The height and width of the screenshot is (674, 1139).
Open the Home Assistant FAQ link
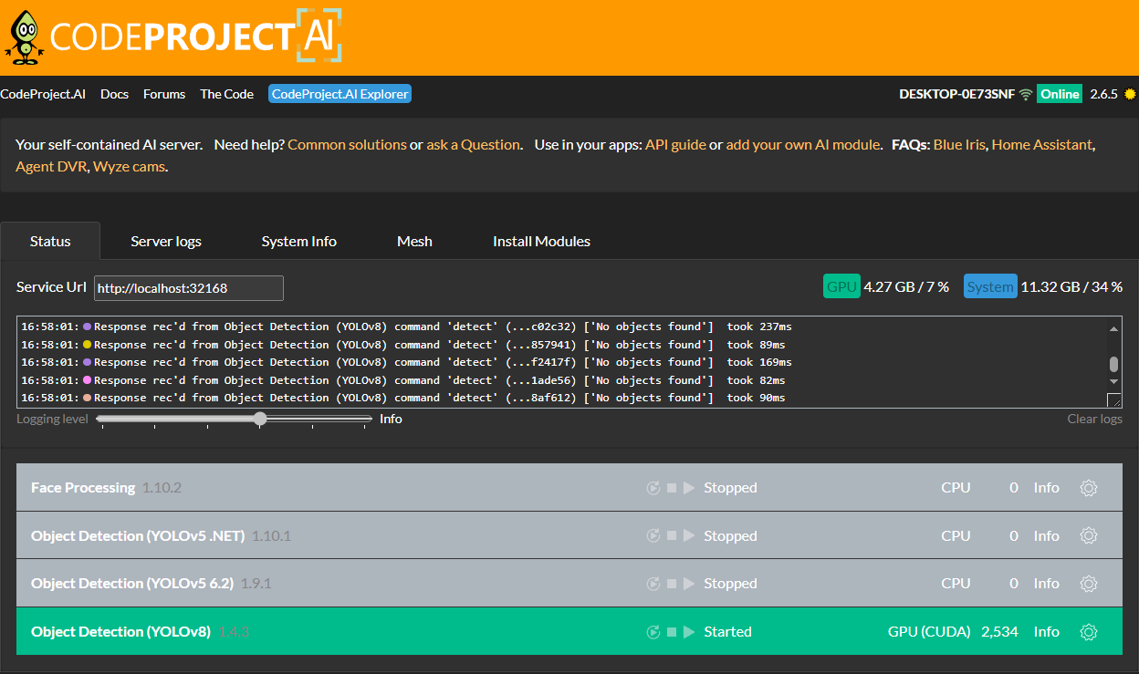click(x=1041, y=144)
